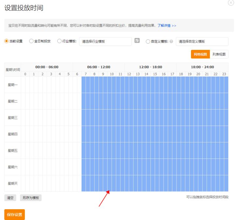This screenshot has width=235, height=220.
Task: Click the 清空 button
Action: (10, 198)
